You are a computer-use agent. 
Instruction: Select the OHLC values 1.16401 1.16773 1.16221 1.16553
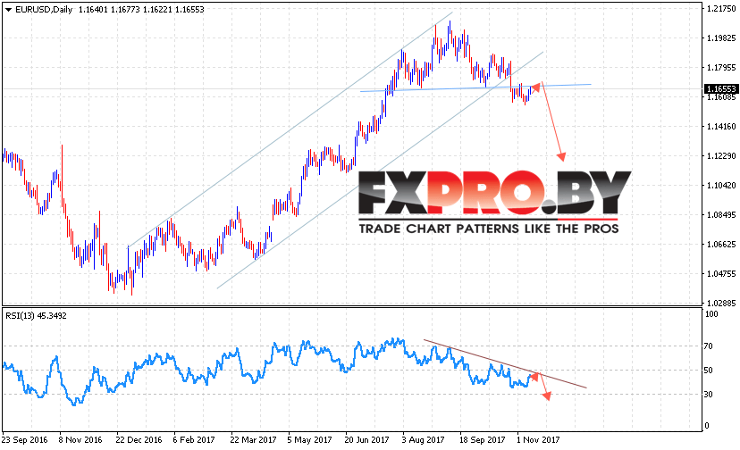click(x=141, y=10)
